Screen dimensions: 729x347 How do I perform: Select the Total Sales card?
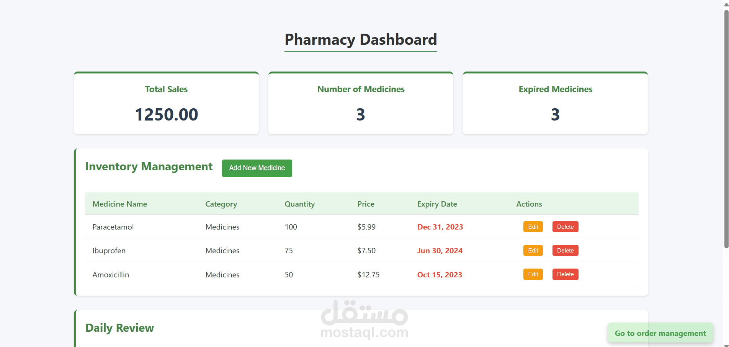click(166, 103)
